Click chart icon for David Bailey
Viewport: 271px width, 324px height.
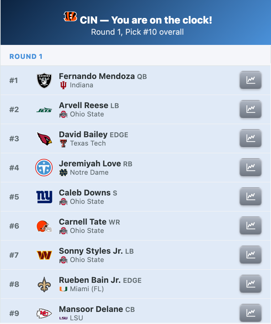click(x=251, y=138)
